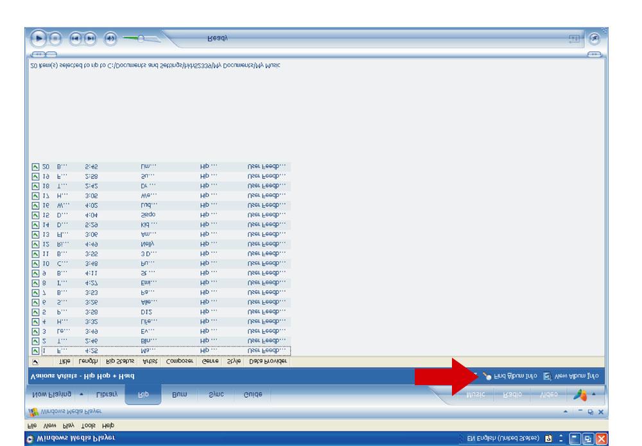Open the View menu
This screenshot has width=642, height=446.
[50, 425]
